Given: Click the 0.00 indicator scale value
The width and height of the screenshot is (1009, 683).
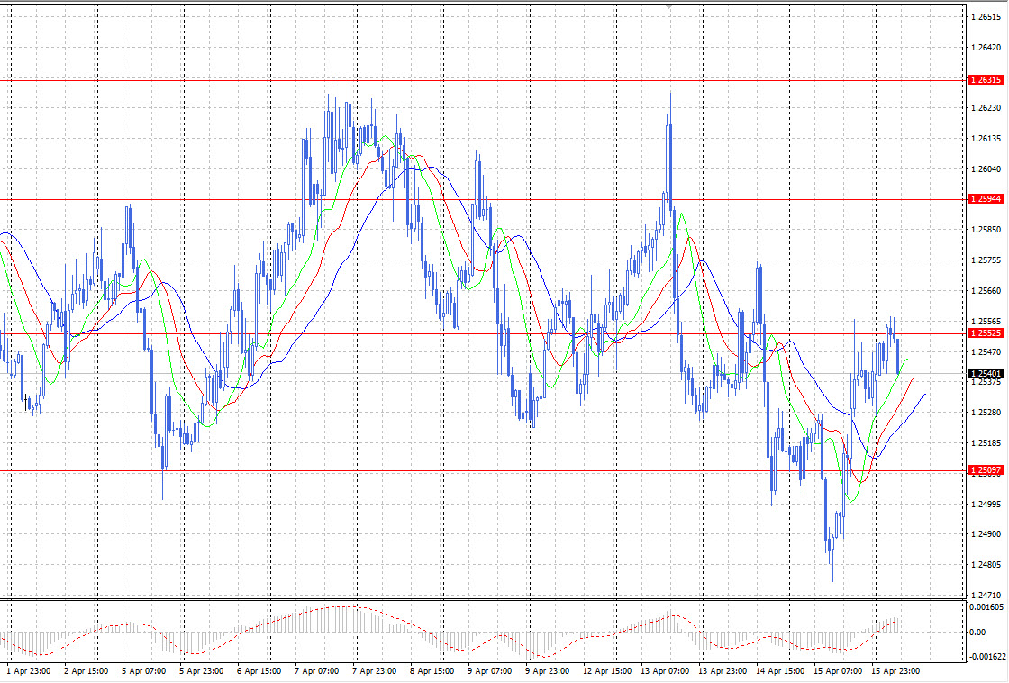Looking at the screenshot, I should [x=977, y=633].
